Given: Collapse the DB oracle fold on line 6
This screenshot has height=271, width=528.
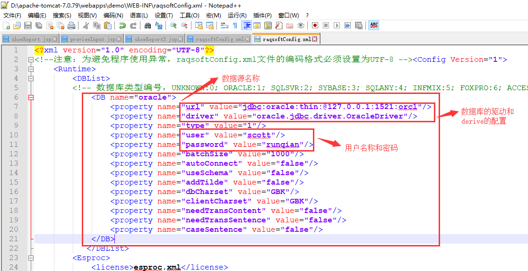Looking at the screenshot, I should pos(31,98).
